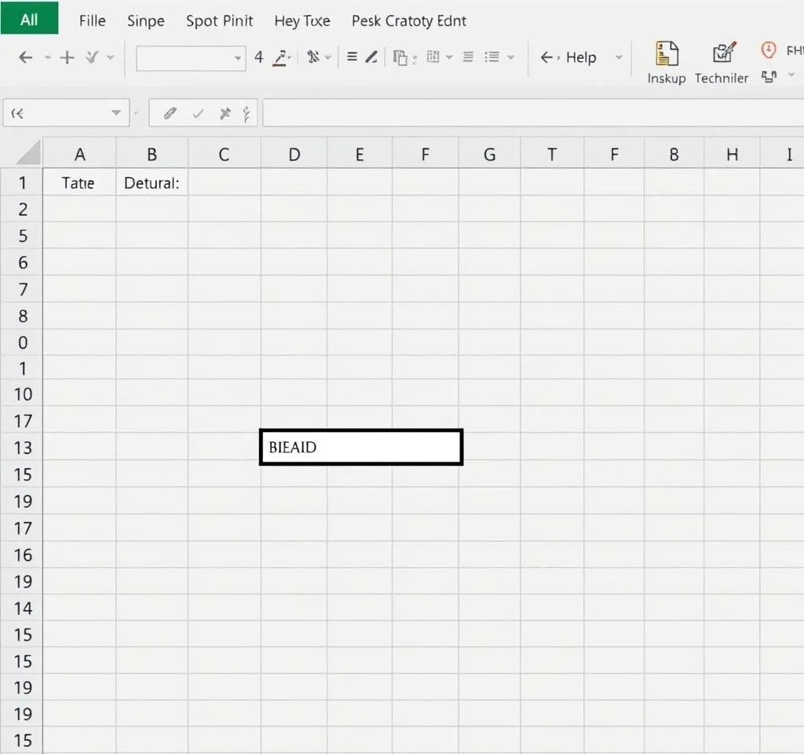Screen dimensions: 804x754
Task: Expand the dropdown beside the hierarchy icon
Action: coord(791,75)
